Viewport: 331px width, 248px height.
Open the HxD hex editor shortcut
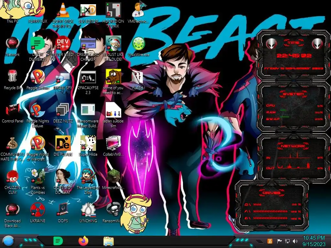(x=88, y=10)
